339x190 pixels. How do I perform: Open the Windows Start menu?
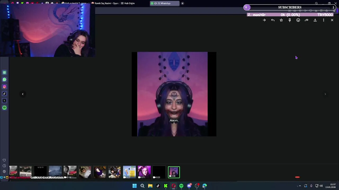(135, 186)
